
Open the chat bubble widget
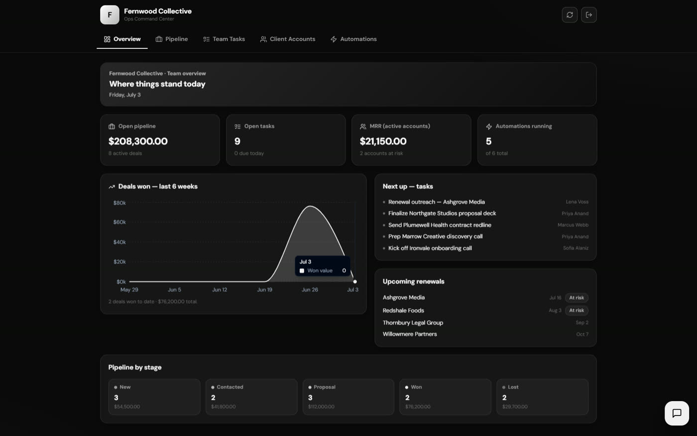(677, 413)
